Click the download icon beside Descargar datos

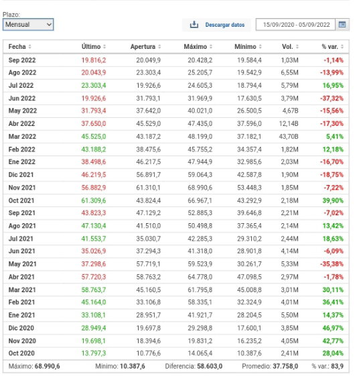tap(194, 25)
